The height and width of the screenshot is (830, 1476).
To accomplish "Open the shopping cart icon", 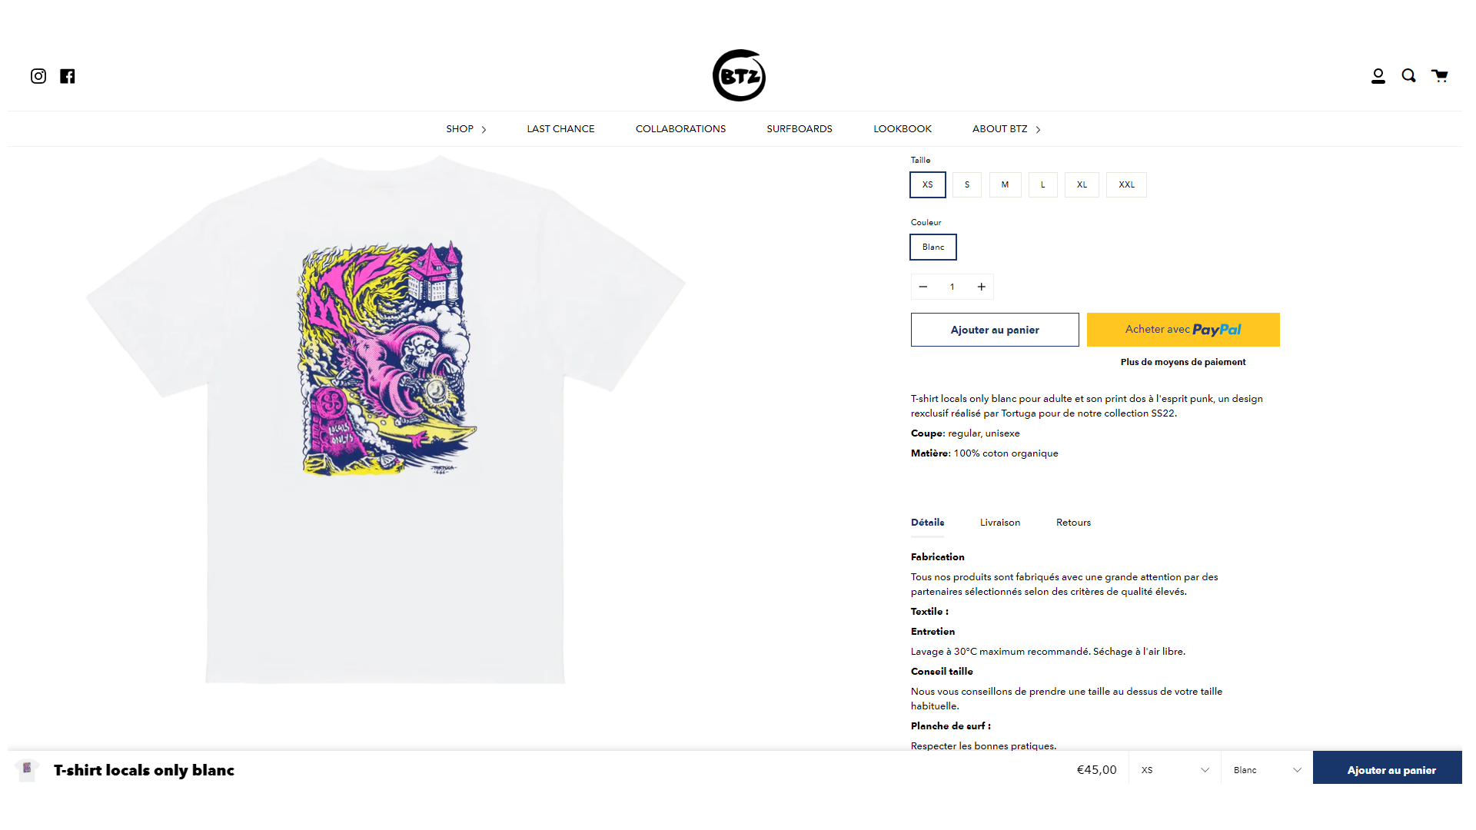I will click(x=1439, y=75).
